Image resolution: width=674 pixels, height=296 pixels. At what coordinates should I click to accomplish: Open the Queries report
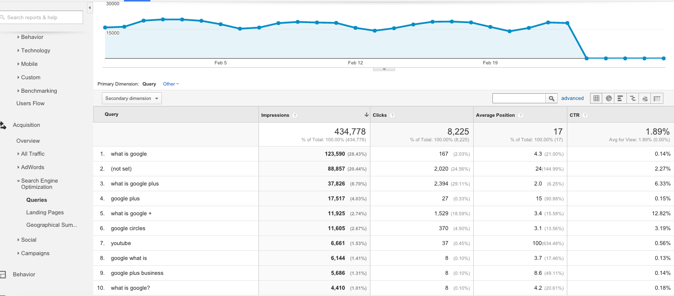37,200
